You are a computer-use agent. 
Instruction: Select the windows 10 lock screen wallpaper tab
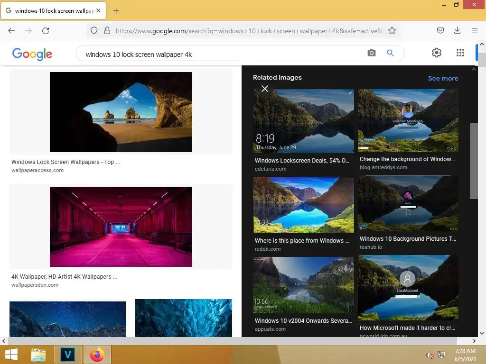[54, 10]
